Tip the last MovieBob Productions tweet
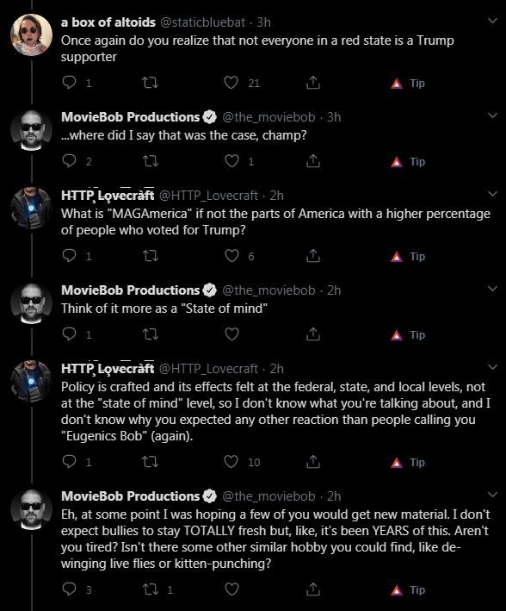Image resolution: width=506 pixels, height=611 pixels. point(408,590)
